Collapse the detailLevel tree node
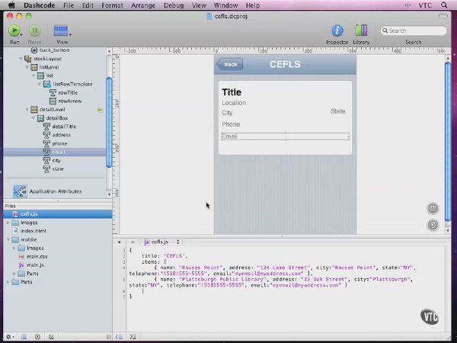 27,109
